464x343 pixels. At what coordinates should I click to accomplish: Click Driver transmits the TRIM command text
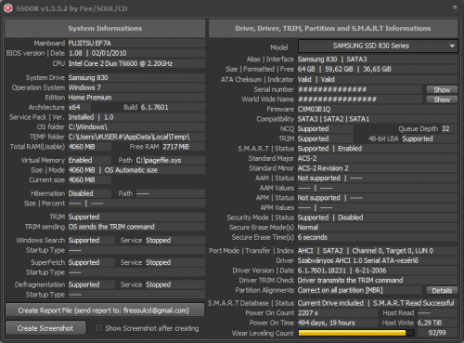[x=350, y=281]
